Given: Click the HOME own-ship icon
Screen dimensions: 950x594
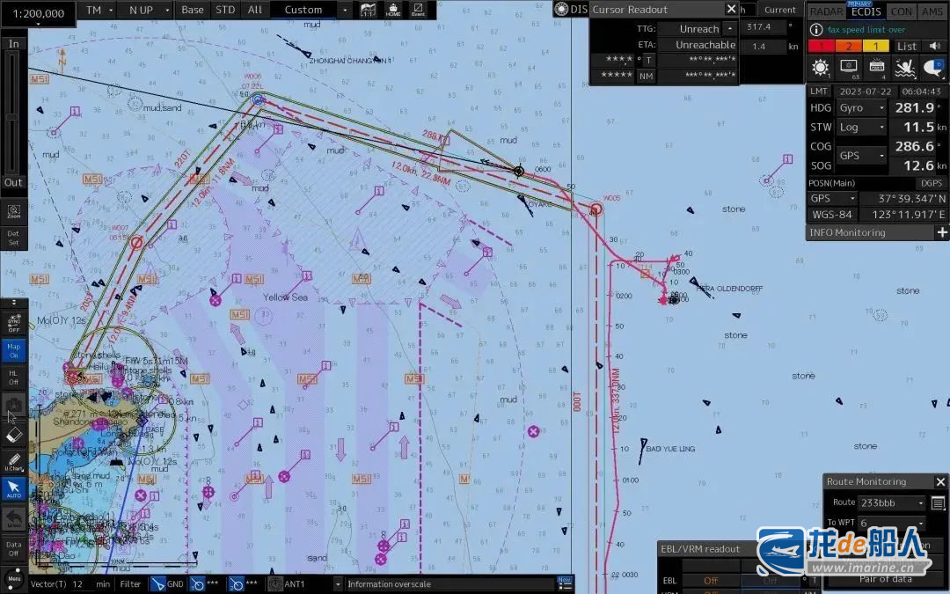Looking at the screenshot, I should 392,10.
